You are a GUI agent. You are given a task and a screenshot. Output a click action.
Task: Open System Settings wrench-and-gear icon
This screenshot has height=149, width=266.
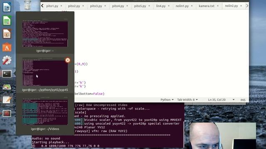[7, 60]
